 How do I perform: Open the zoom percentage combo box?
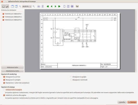click(27, 6)
